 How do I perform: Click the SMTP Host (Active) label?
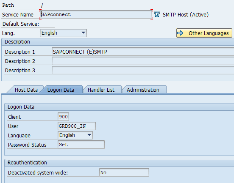tap(186, 14)
